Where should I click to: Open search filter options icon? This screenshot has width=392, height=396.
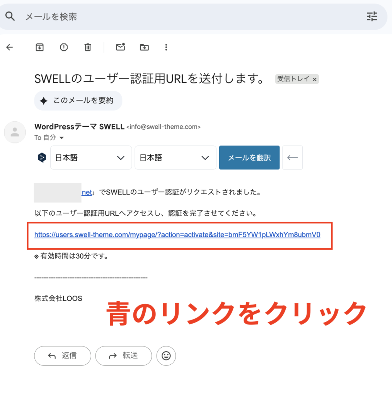[372, 16]
